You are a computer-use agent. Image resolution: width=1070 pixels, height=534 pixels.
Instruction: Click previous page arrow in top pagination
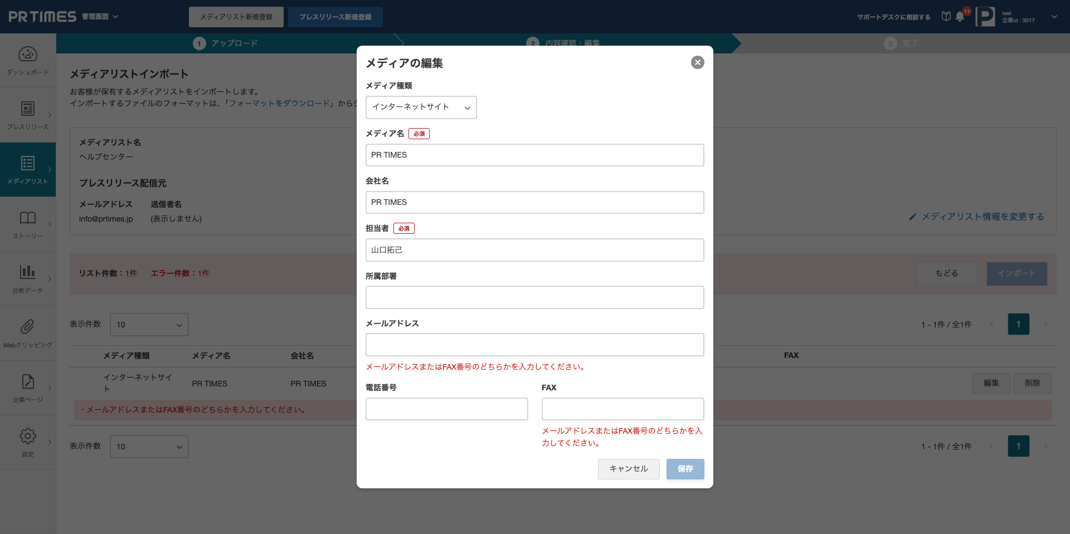[991, 324]
